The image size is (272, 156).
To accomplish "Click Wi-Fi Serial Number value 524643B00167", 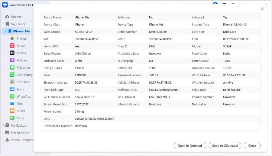I will (84, 97).
